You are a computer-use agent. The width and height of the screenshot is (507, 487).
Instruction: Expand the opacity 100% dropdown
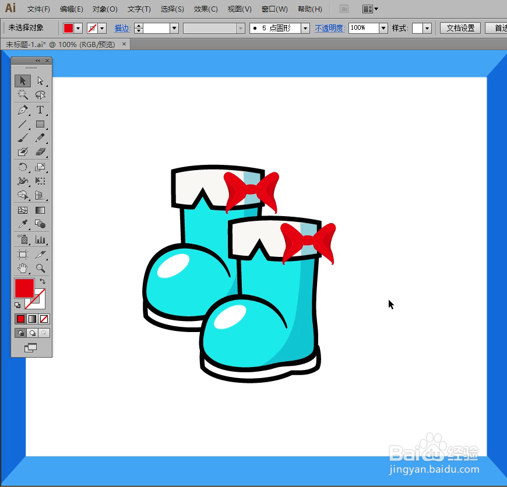coord(383,27)
